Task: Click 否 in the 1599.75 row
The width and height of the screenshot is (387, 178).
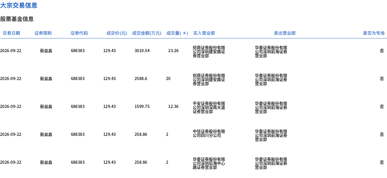Action: coord(382,106)
